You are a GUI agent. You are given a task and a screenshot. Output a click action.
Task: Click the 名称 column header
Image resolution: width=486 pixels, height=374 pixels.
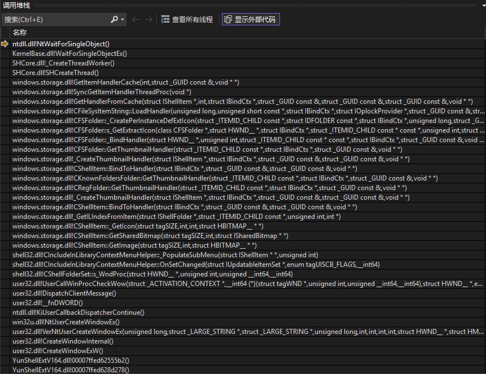click(20, 33)
